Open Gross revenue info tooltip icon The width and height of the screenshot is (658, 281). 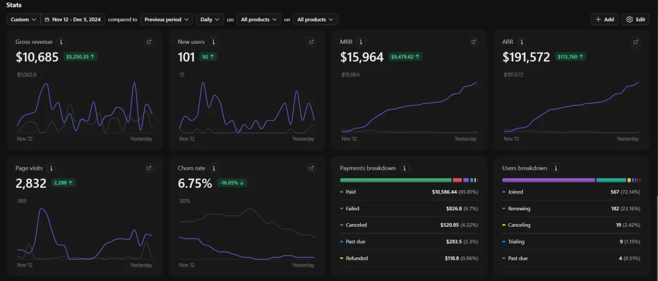pyautogui.click(x=61, y=42)
